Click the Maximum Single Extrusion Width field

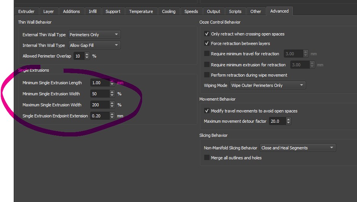[x=100, y=105]
